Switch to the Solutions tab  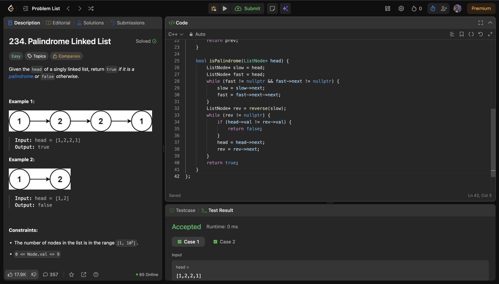click(90, 23)
